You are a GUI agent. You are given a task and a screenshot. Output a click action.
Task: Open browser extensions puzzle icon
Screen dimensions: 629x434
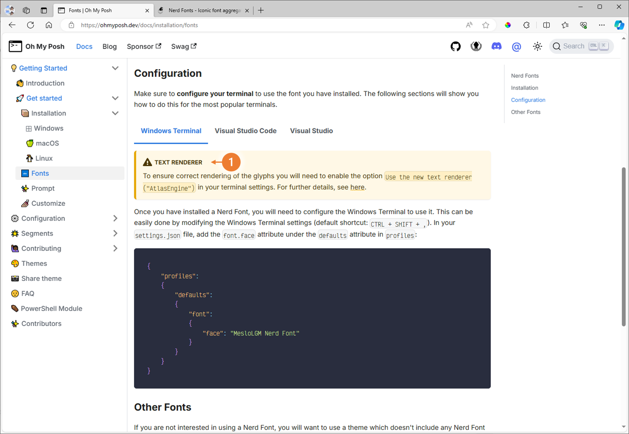(526, 25)
